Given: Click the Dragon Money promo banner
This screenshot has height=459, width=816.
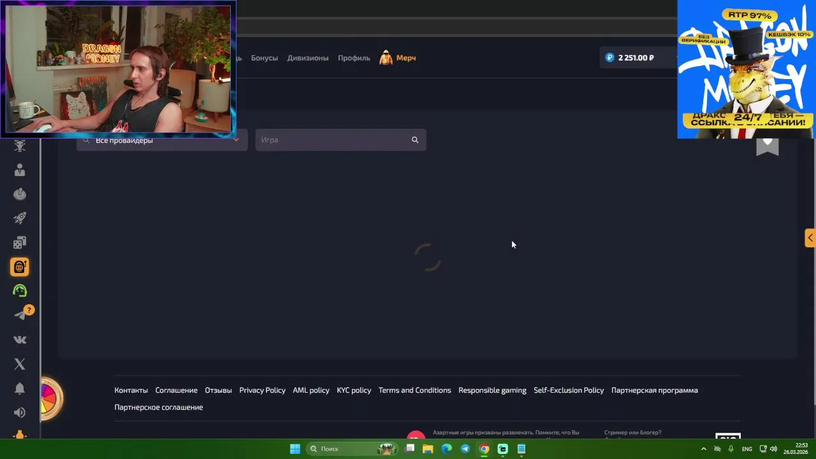Looking at the screenshot, I should coord(746,69).
